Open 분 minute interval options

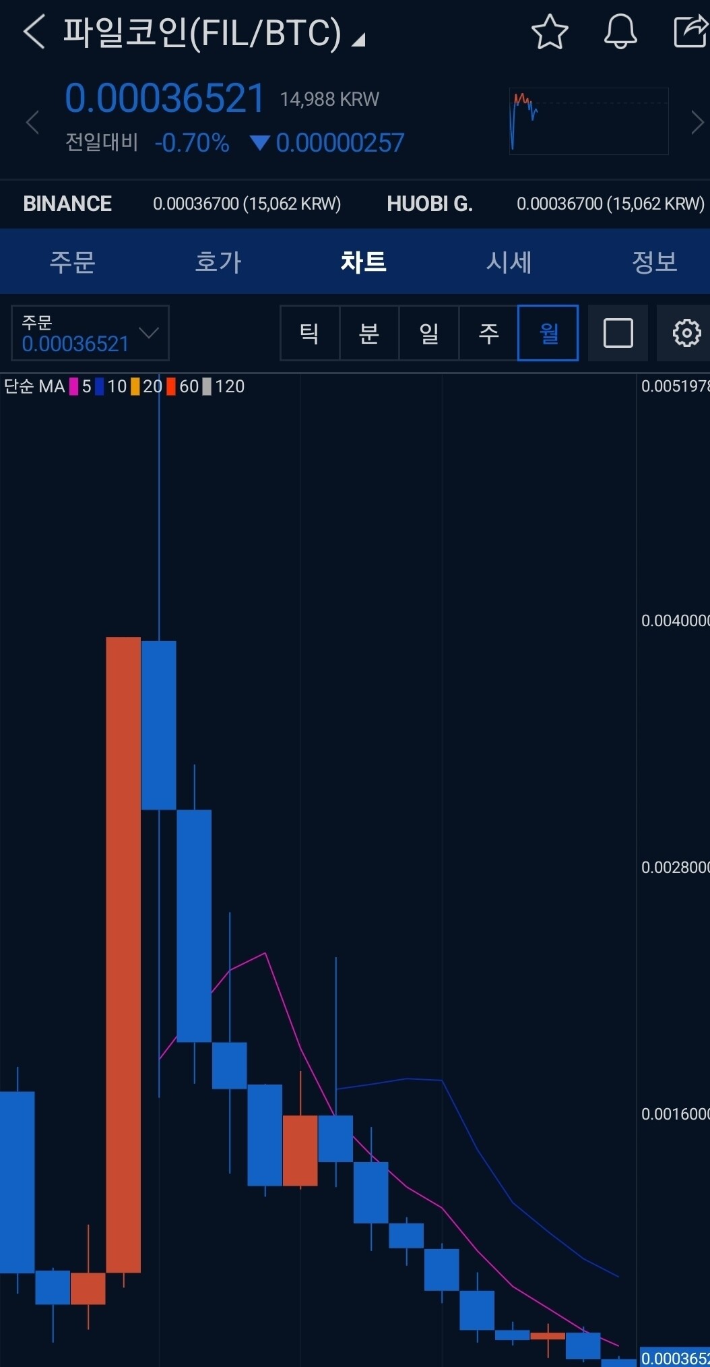point(369,333)
